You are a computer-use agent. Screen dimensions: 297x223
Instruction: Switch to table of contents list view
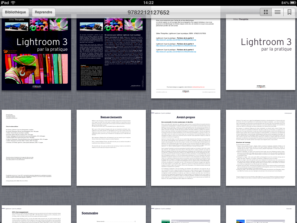pyautogui.click(x=278, y=12)
